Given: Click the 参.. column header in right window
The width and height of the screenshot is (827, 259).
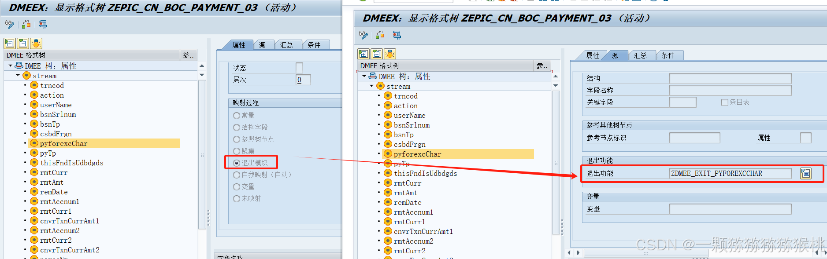Looking at the screenshot, I should [x=542, y=66].
